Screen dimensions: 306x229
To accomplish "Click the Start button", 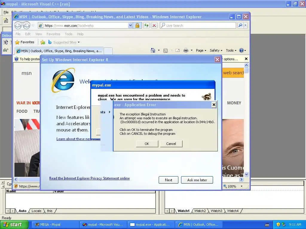I will 14,225.
